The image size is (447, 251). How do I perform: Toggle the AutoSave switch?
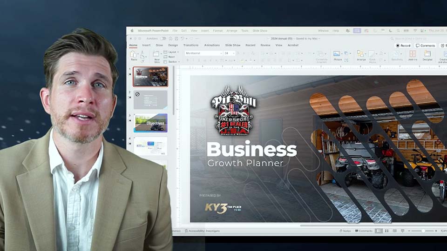163,39
